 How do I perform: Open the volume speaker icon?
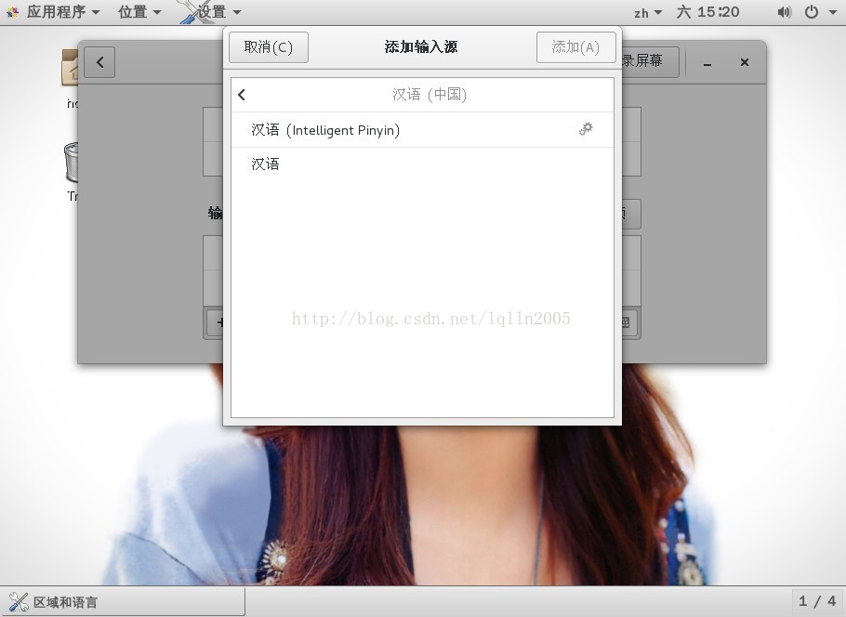(784, 12)
